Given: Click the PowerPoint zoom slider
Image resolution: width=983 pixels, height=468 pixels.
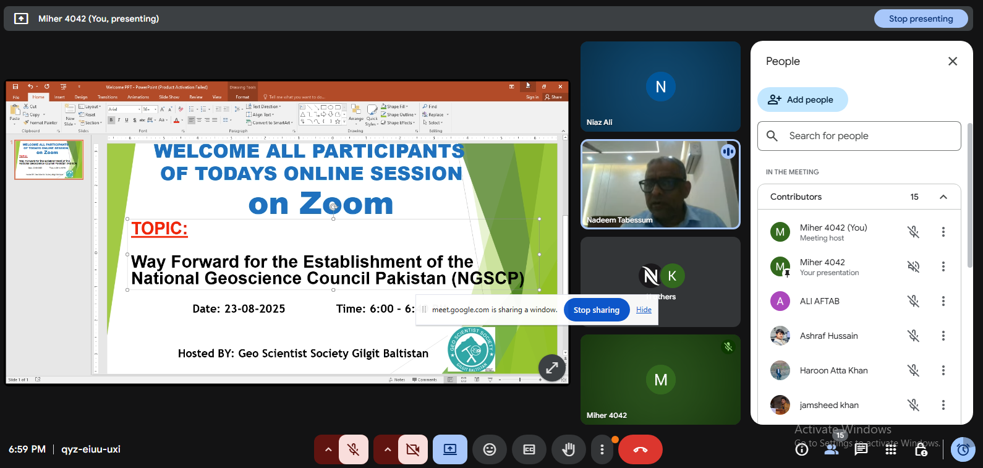Looking at the screenshot, I should pos(520,380).
